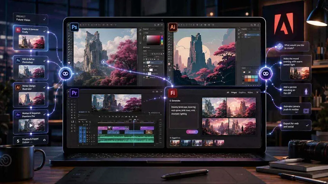
Task: Select the green audio waveform track in Premiere
Action: point(126,139)
